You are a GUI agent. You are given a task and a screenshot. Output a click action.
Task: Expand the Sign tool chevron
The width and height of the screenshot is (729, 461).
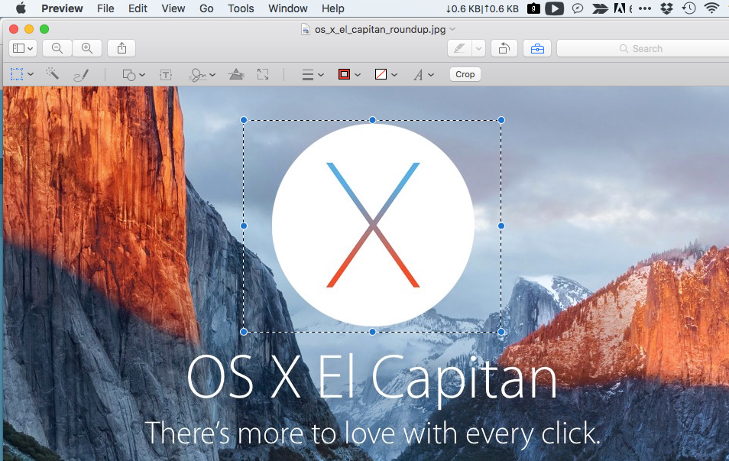click(x=212, y=75)
